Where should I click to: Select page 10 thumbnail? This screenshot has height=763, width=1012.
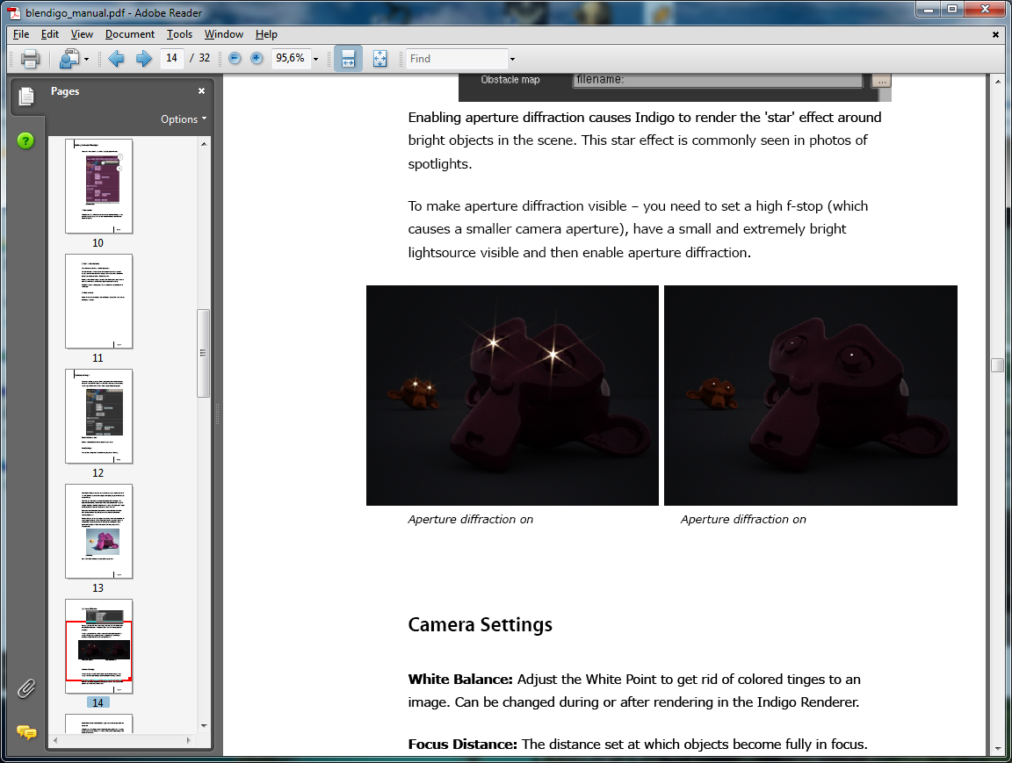pyautogui.click(x=98, y=186)
